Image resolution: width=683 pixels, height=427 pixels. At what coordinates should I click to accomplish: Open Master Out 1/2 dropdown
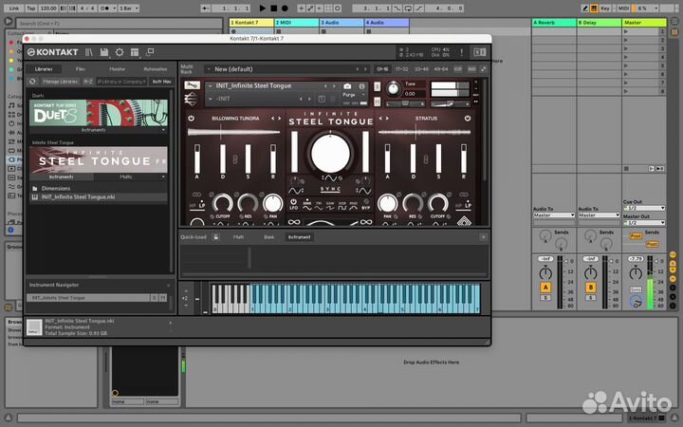[x=644, y=223]
